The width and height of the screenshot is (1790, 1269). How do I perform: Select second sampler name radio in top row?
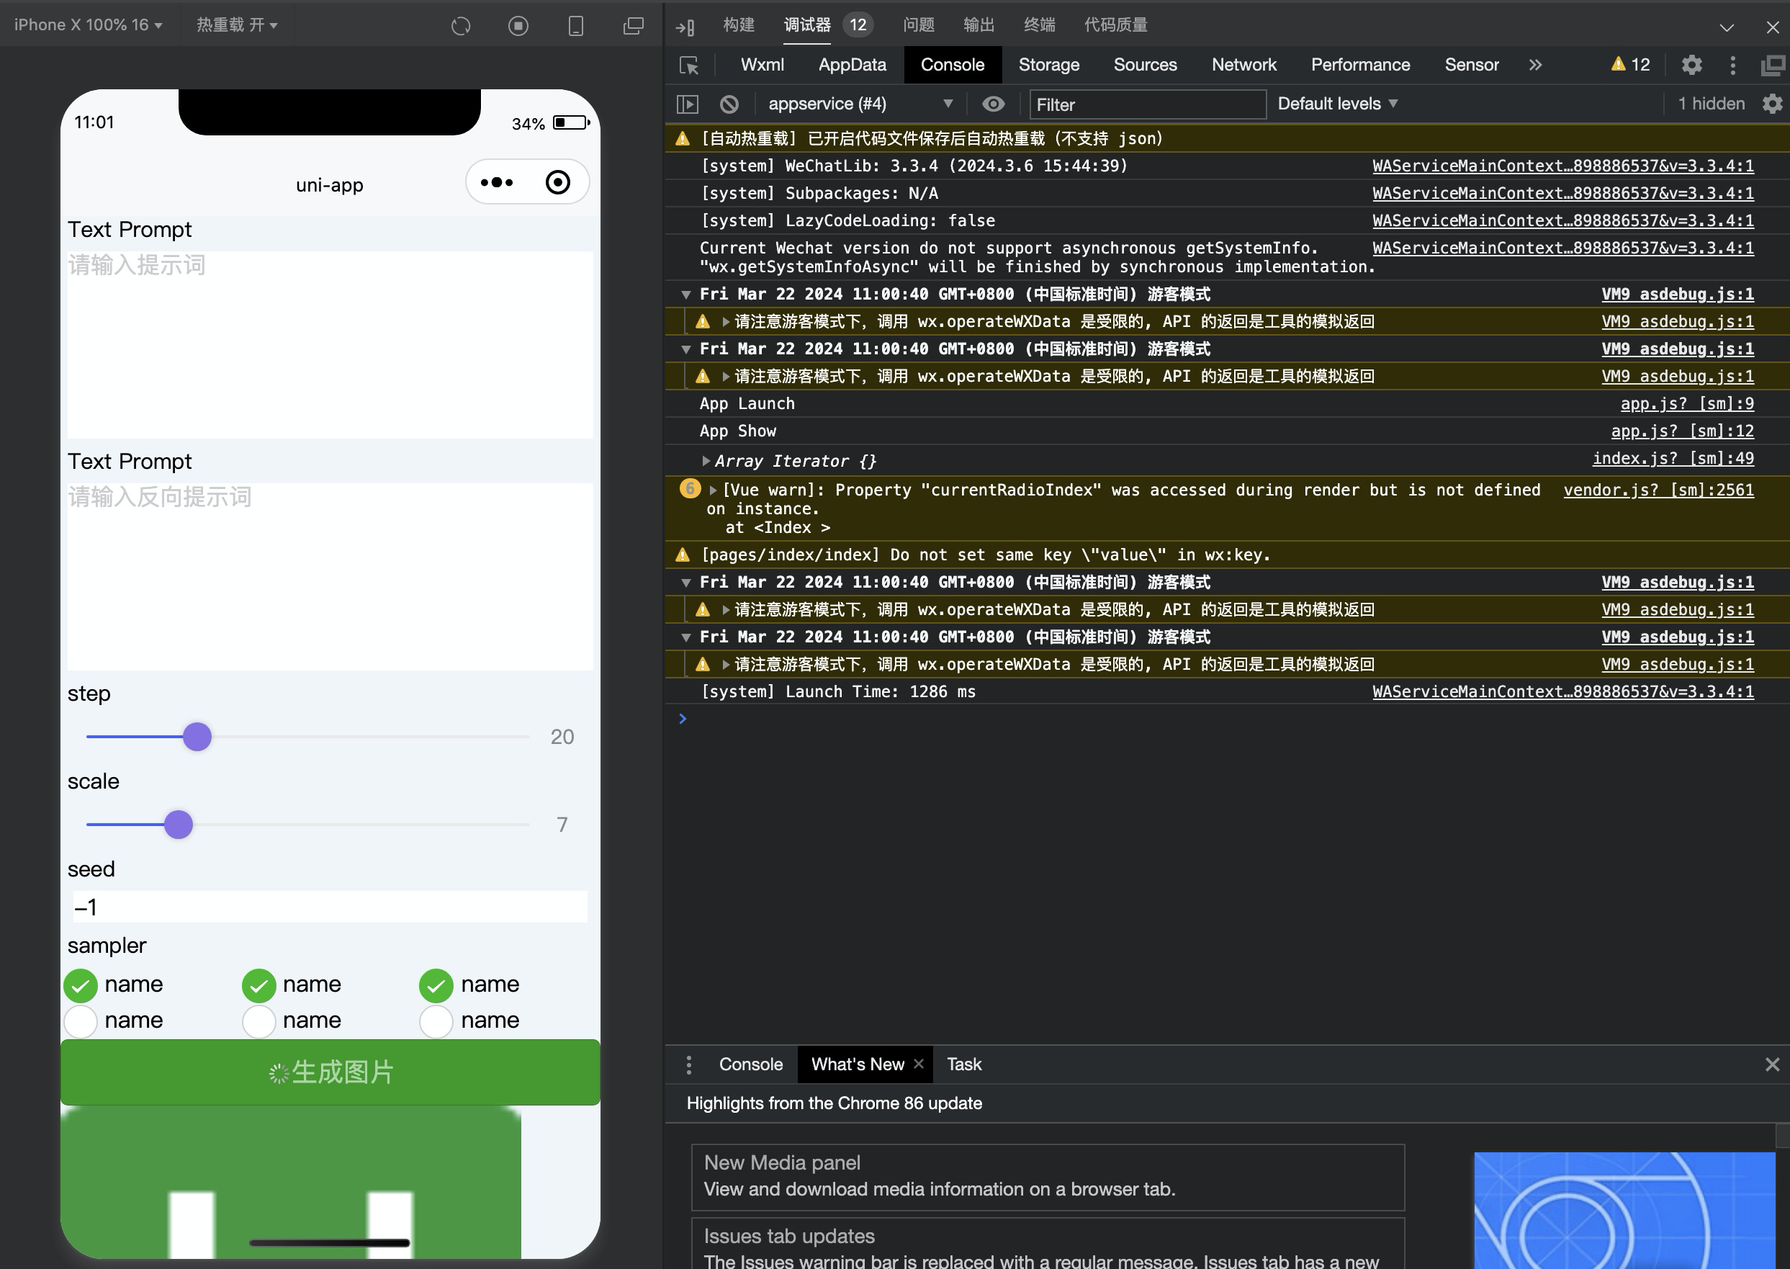258,985
